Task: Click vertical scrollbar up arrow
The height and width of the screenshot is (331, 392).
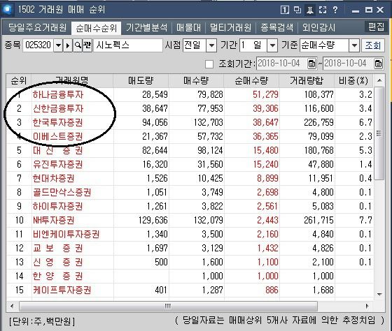Action: pyautogui.click(x=379, y=80)
